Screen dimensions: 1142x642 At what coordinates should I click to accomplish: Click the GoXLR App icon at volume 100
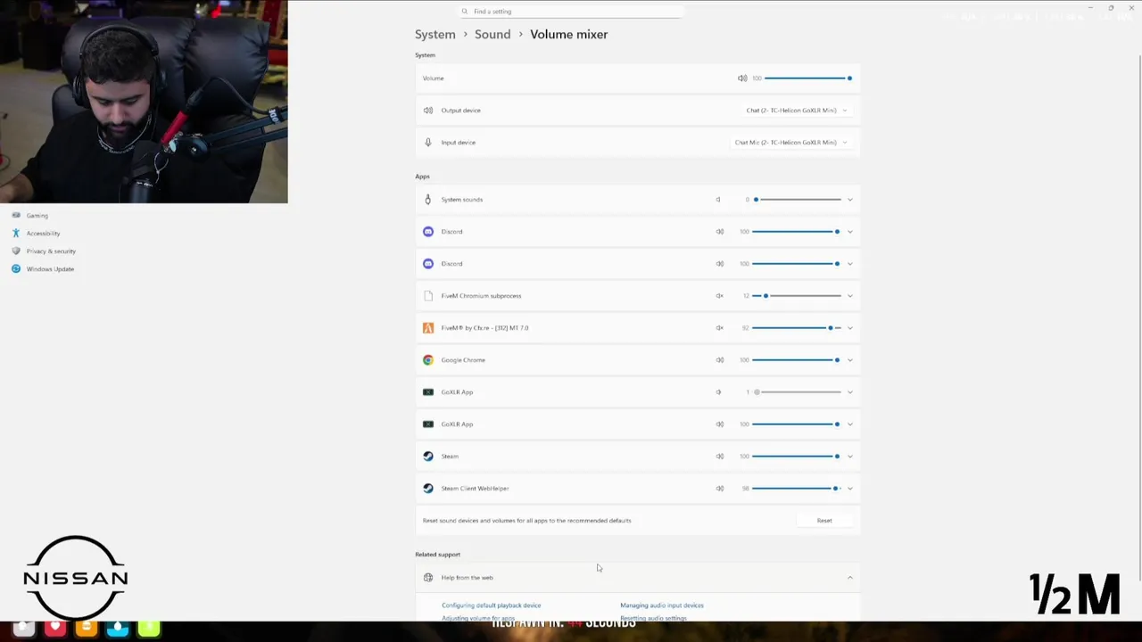[428, 424]
